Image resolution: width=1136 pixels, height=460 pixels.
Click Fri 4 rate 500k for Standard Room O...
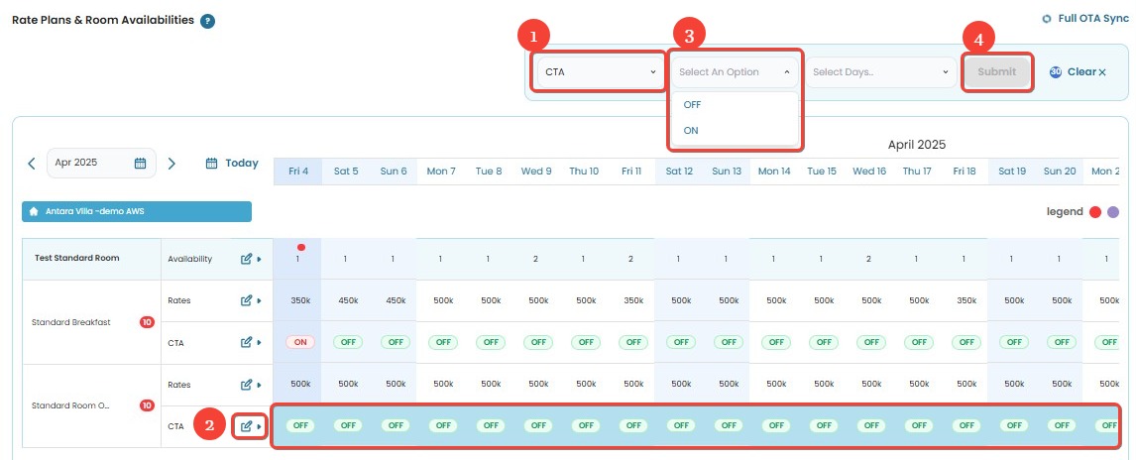(x=300, y=384)
